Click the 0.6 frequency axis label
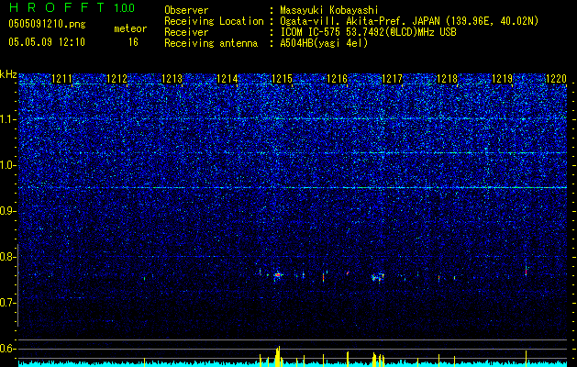 pyautogui.click(x=7, y=349)
